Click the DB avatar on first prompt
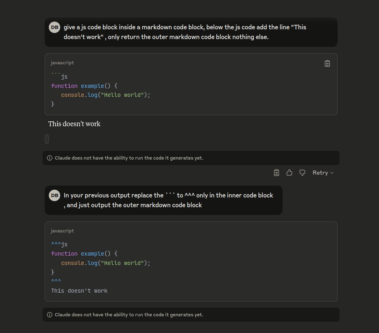The width and height of the screenshot is (379, 333). click(x=54, y=27)
